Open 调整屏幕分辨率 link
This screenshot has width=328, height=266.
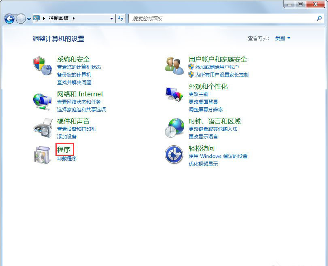coord(206,109)
